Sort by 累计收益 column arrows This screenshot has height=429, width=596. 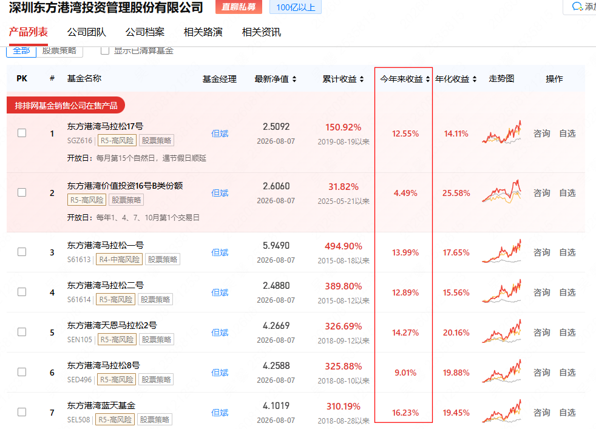tap(362, 79)
